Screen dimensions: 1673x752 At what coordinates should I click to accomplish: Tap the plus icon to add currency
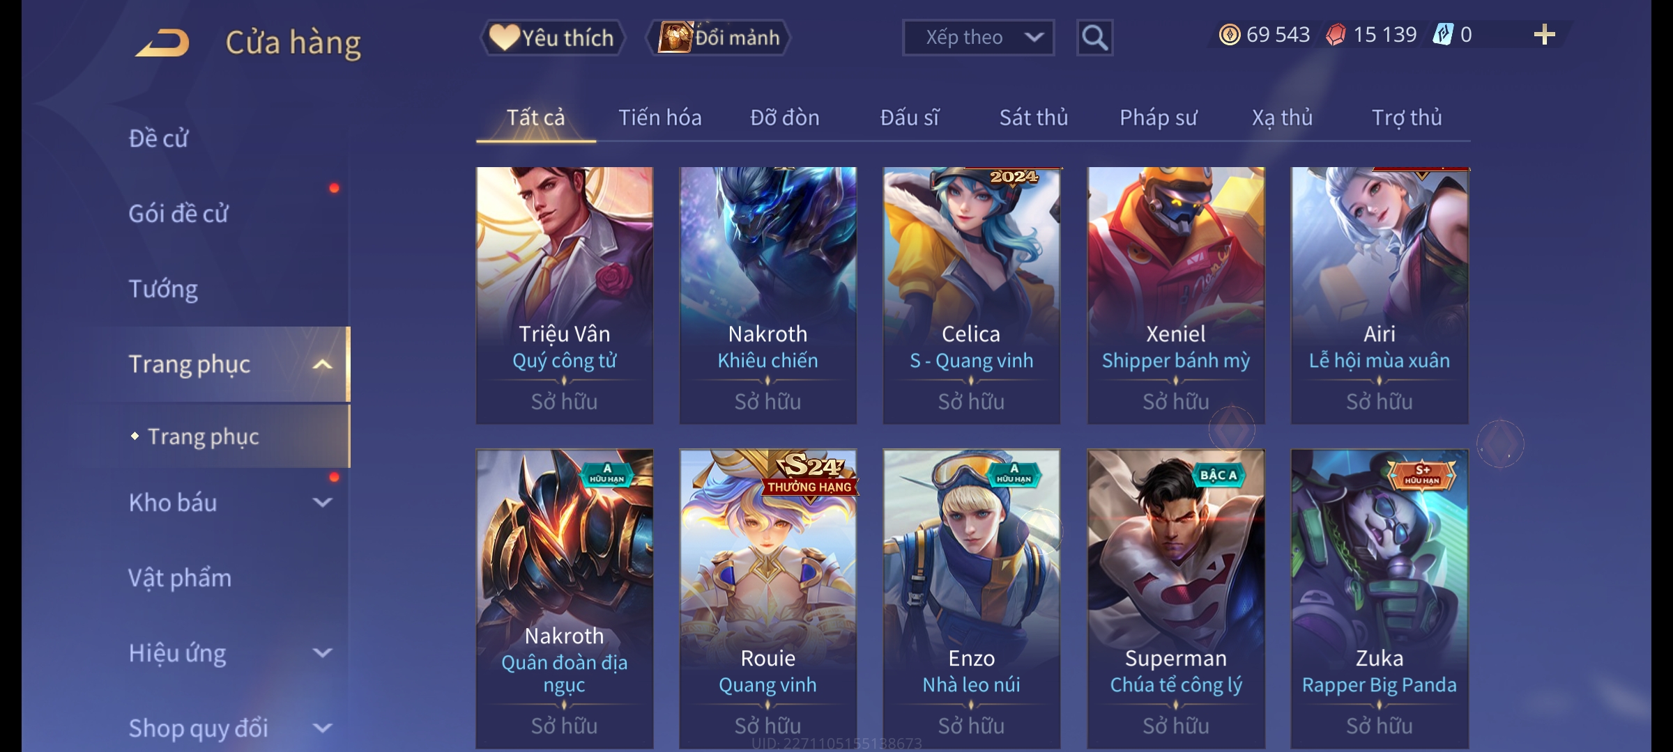pyautogui.click(x=1545, y=35)
